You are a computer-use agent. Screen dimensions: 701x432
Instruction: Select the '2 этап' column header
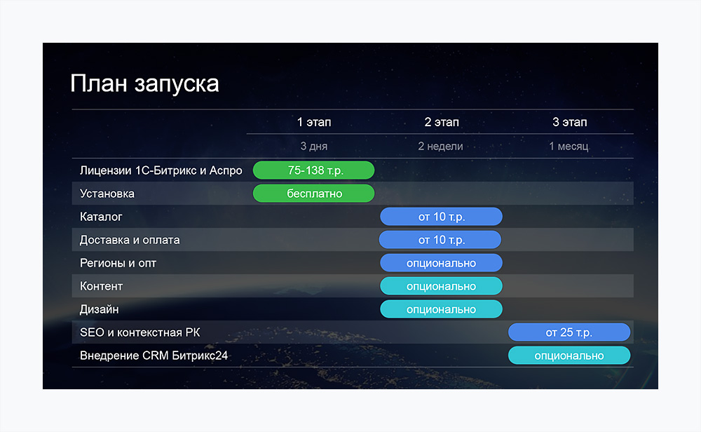pyautogui.click(x=442, y=122)
